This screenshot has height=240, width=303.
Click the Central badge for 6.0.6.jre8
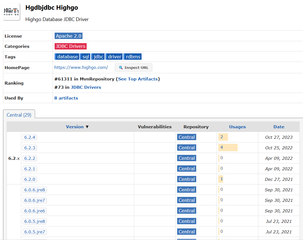point(187,189)
